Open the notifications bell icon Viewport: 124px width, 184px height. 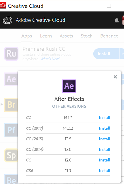[117, 21]
